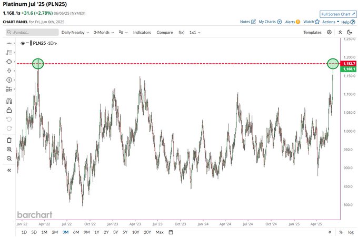Select the 5Y time range
358x237 pixels.
click(x=125, y=232)
